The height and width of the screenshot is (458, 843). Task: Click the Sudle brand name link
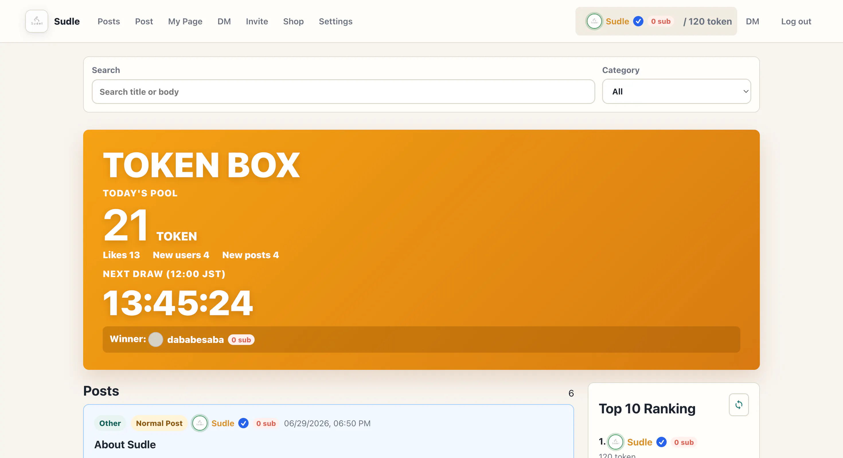click(x=67, y=21)
